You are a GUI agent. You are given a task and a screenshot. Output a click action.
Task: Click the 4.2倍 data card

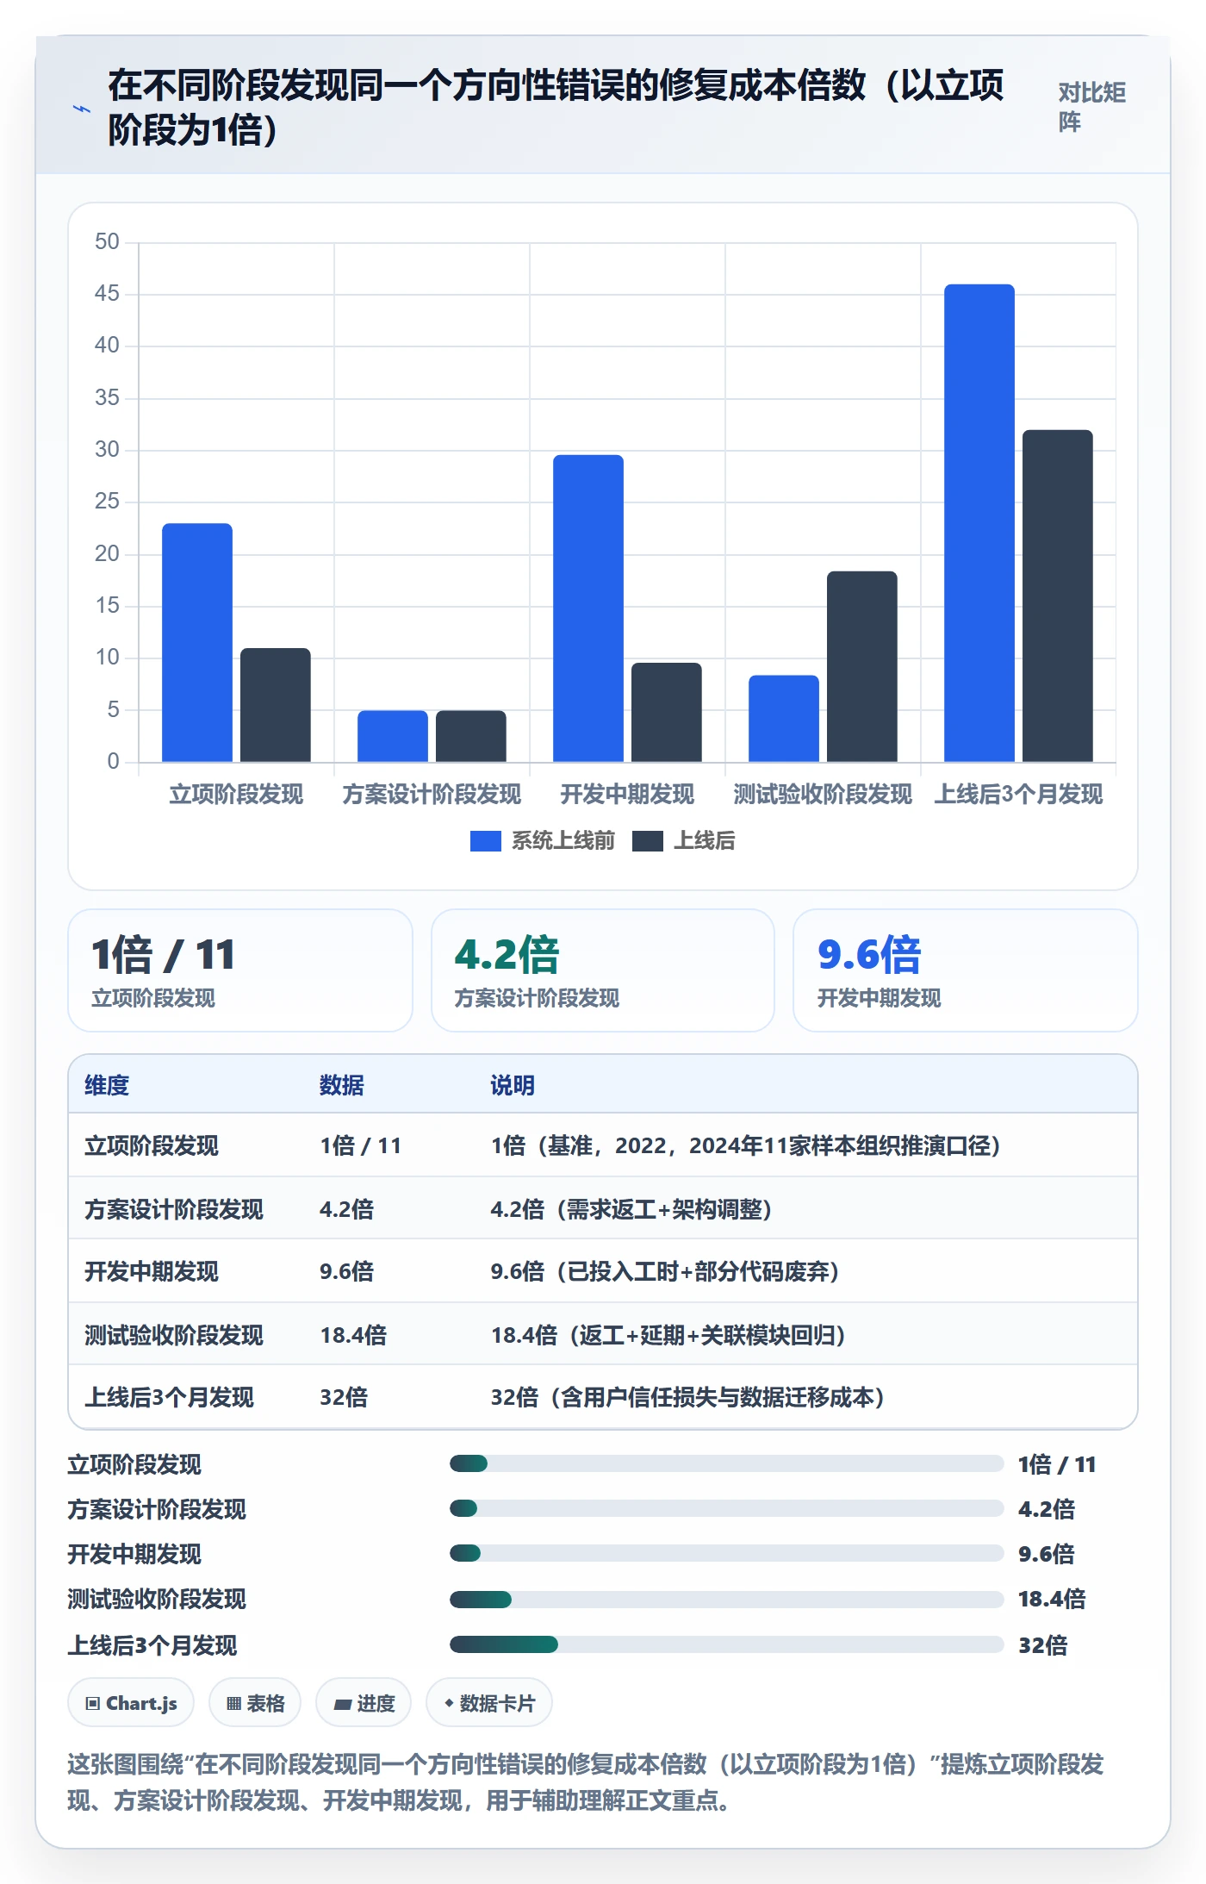click(603, 970)
